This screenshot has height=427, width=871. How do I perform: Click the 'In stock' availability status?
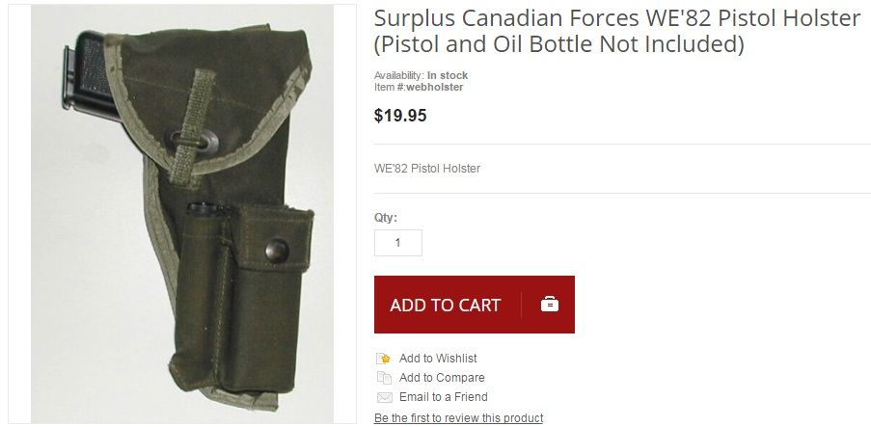[448, 75]
